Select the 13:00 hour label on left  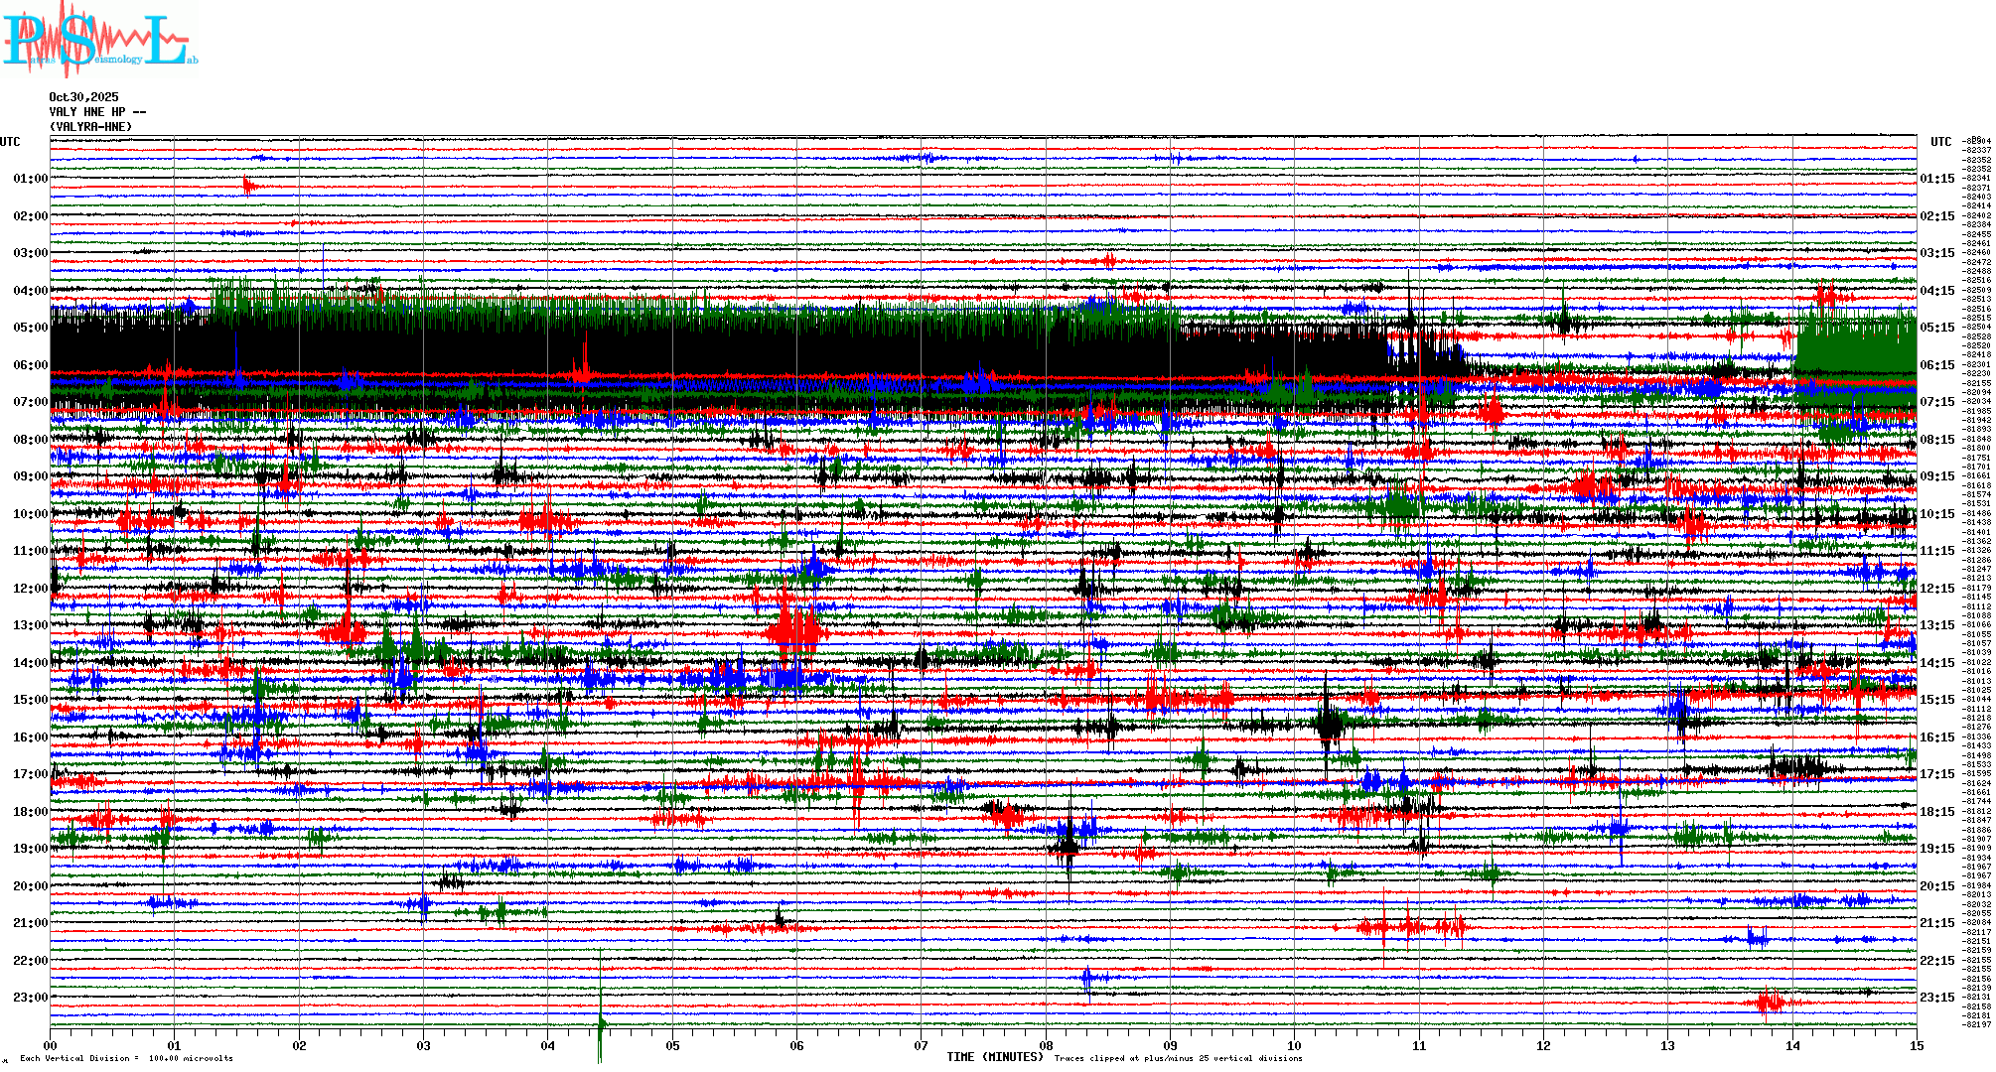30,625
